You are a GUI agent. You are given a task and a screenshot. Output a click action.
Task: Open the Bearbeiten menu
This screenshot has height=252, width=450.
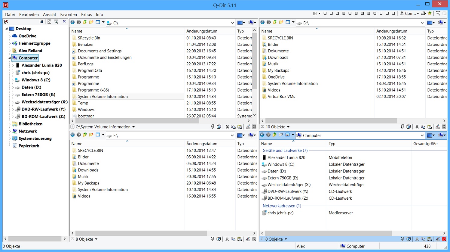click(x=29, y=14)
